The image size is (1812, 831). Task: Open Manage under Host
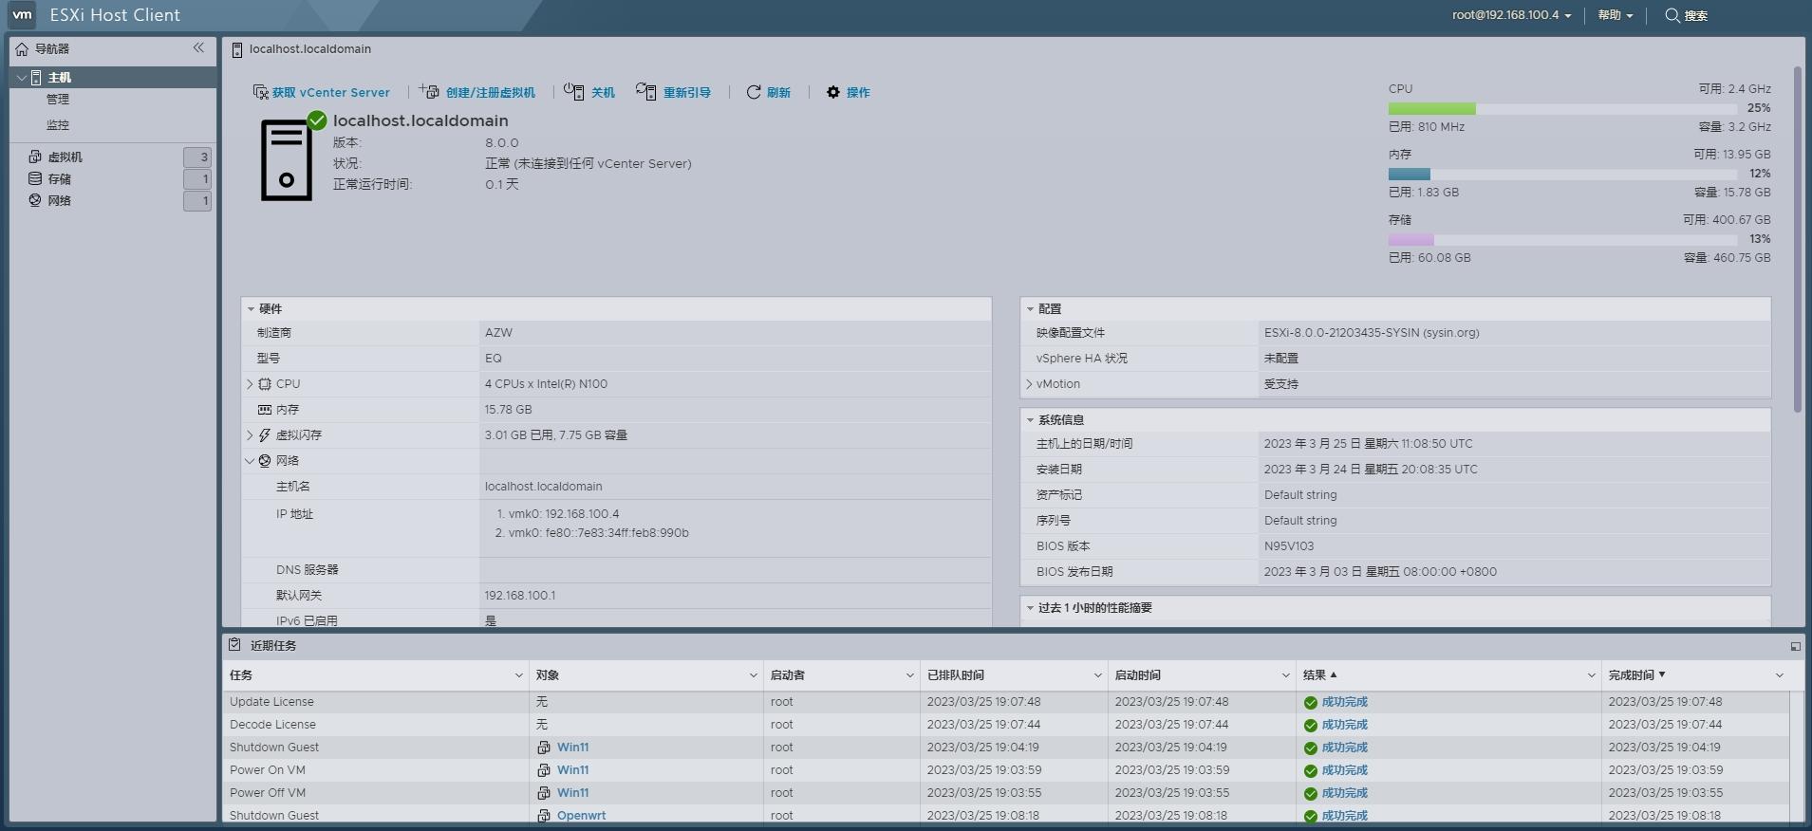pyautogui.click(x=58, y=99)
